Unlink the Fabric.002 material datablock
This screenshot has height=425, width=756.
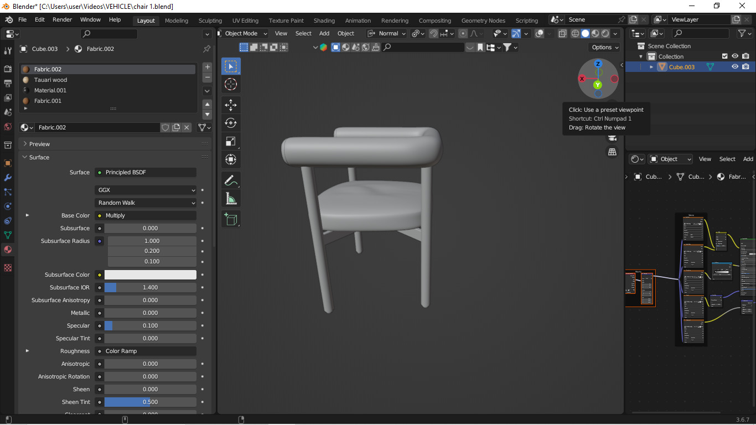click(187, 127)
